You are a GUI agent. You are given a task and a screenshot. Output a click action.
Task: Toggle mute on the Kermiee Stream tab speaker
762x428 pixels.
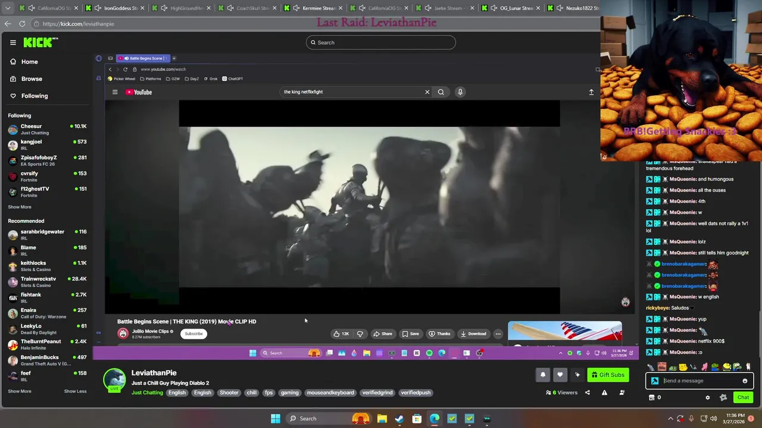point(296,8)
